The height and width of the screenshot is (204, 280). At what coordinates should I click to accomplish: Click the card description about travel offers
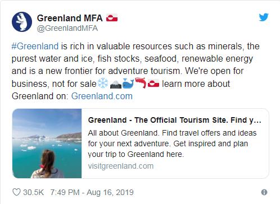coord(172,143)
